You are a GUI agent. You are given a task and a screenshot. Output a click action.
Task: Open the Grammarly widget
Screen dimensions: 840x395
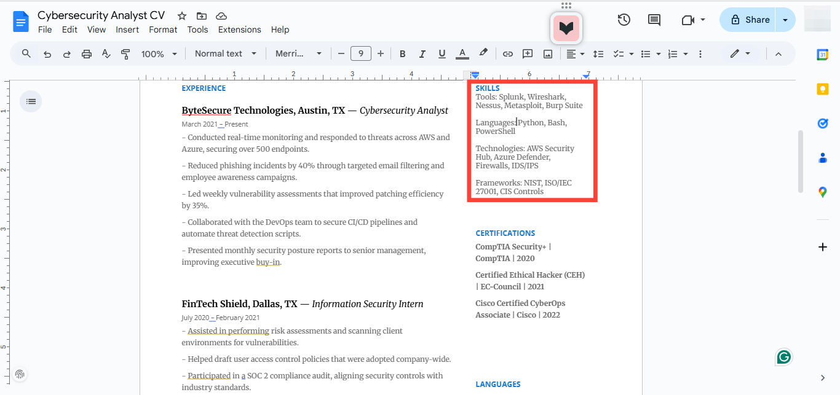tap(784, 357)
